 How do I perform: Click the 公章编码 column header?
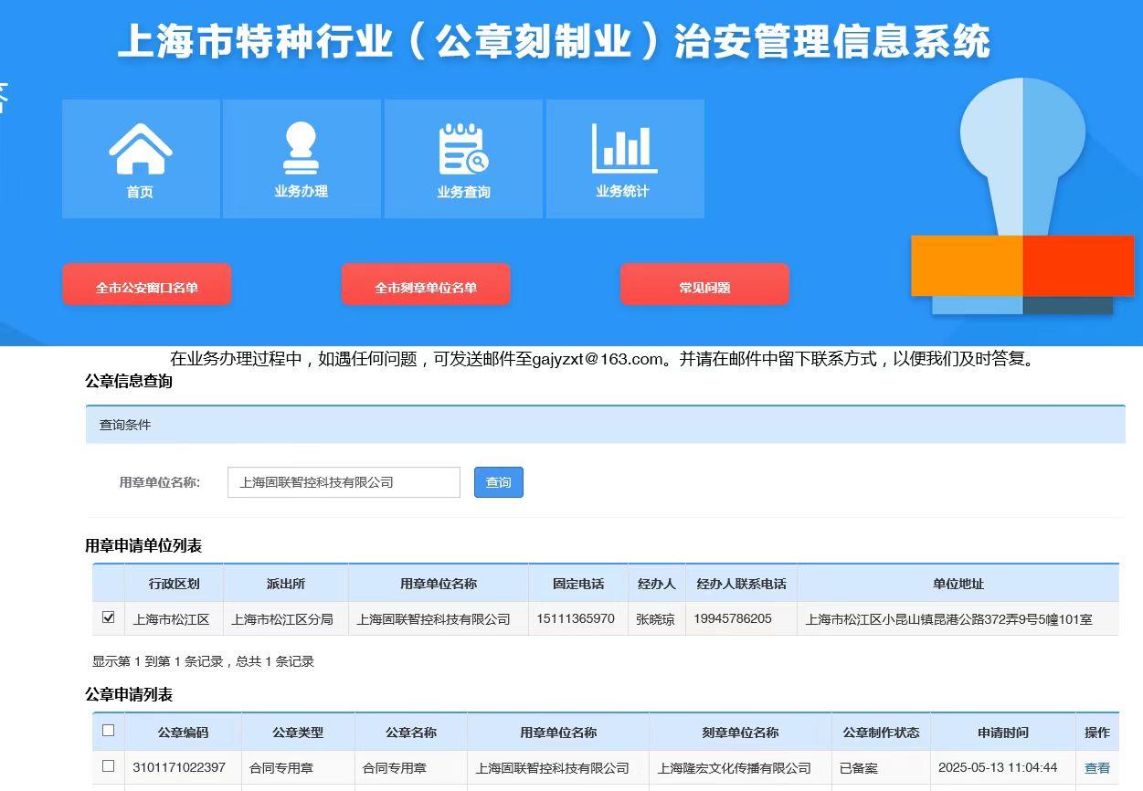183,733
